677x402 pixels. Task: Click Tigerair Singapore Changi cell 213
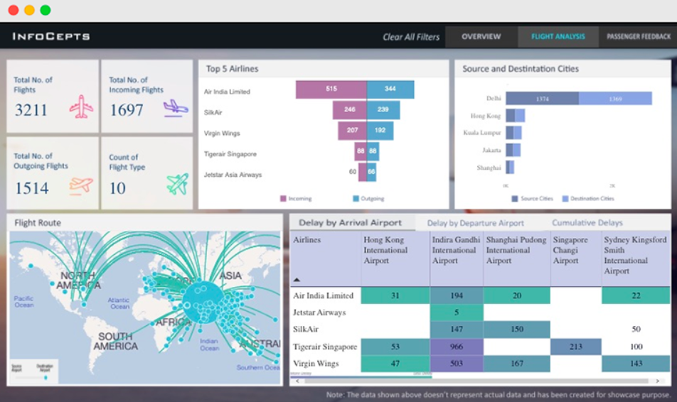pyautogui.click(x=576, y=347)
